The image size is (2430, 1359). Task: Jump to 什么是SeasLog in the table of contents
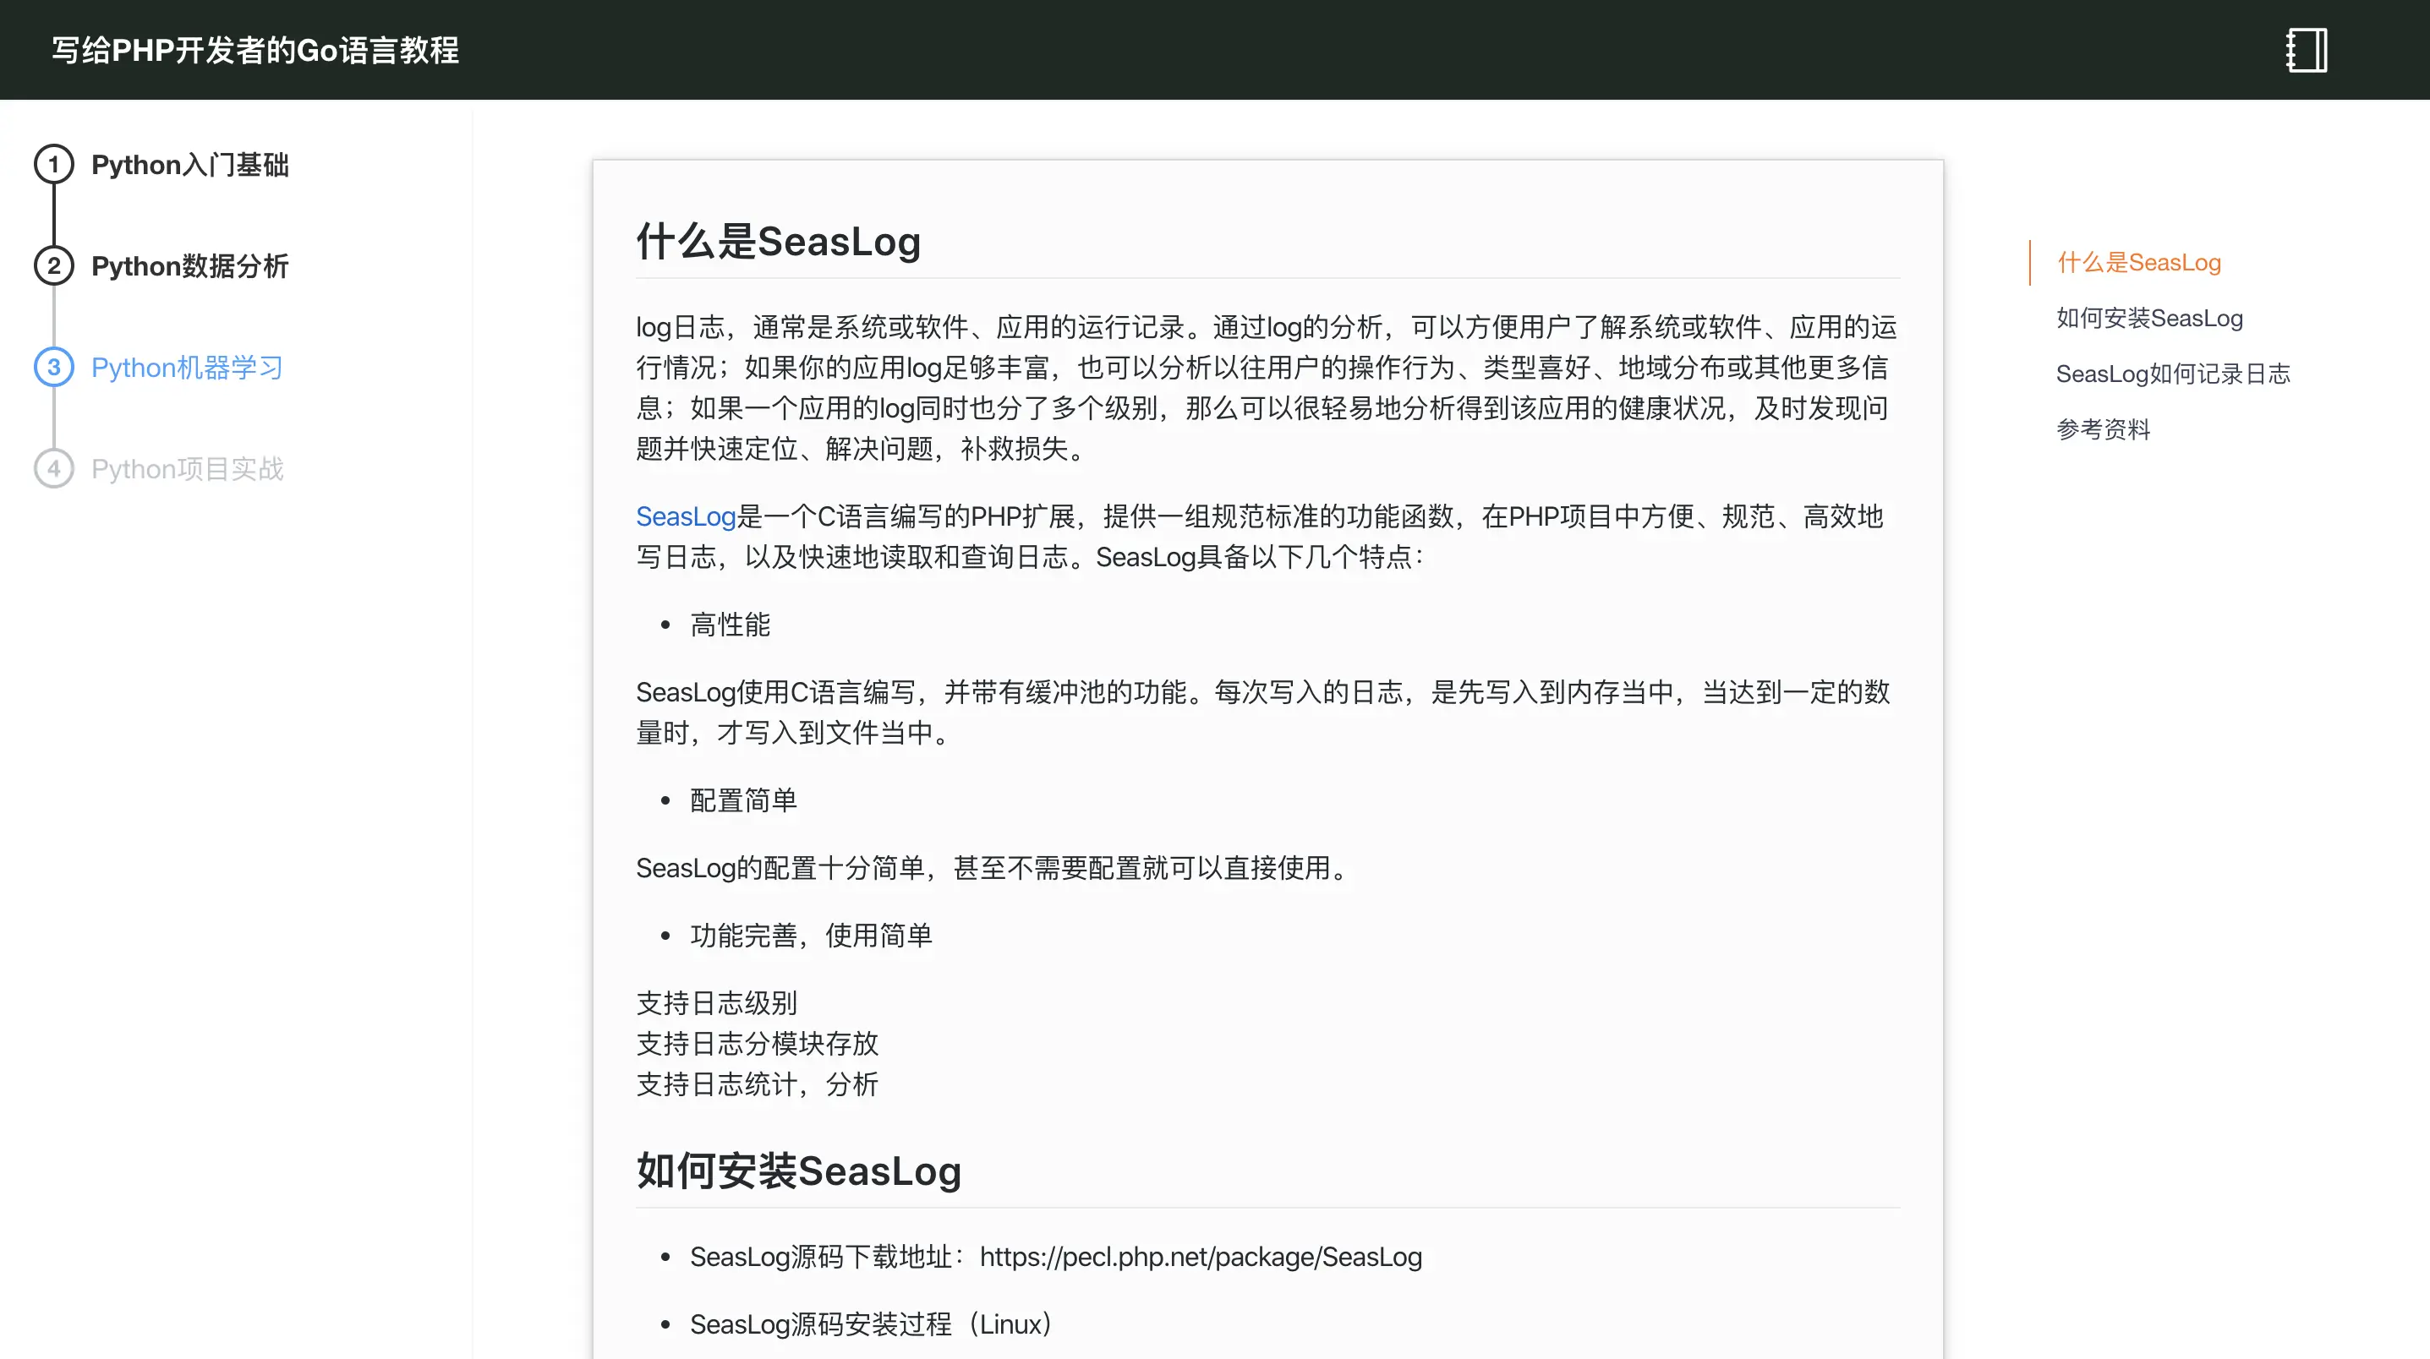[2138, 262]
